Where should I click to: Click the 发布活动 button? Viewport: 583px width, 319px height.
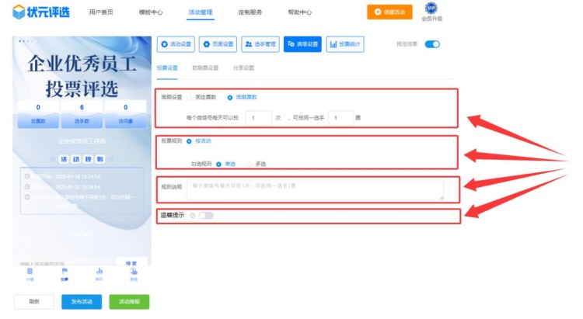pos(81,301)
